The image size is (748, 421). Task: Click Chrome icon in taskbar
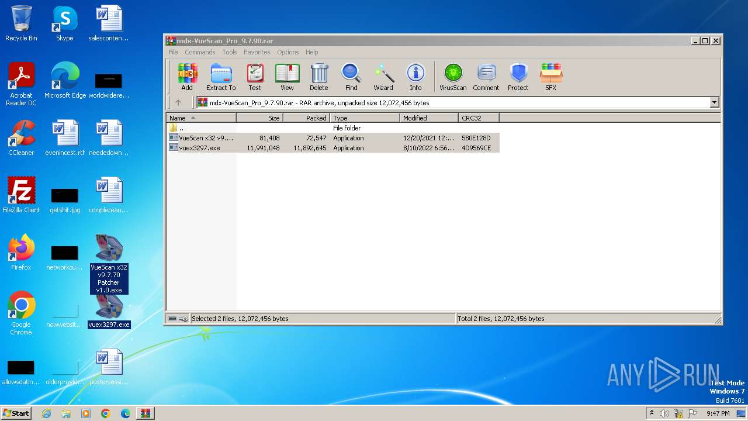[106, 413]
